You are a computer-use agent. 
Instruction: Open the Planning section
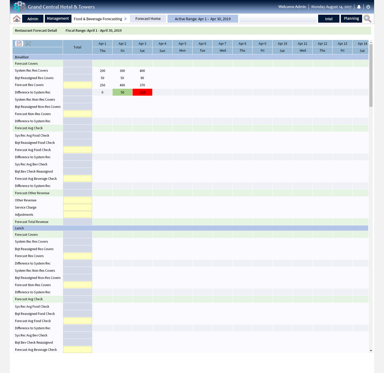coord(351,19)
